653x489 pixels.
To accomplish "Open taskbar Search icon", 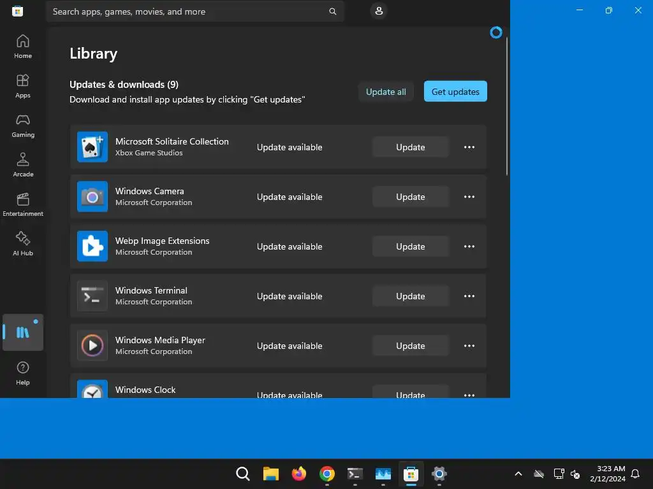I will click(x=243, y=474).
